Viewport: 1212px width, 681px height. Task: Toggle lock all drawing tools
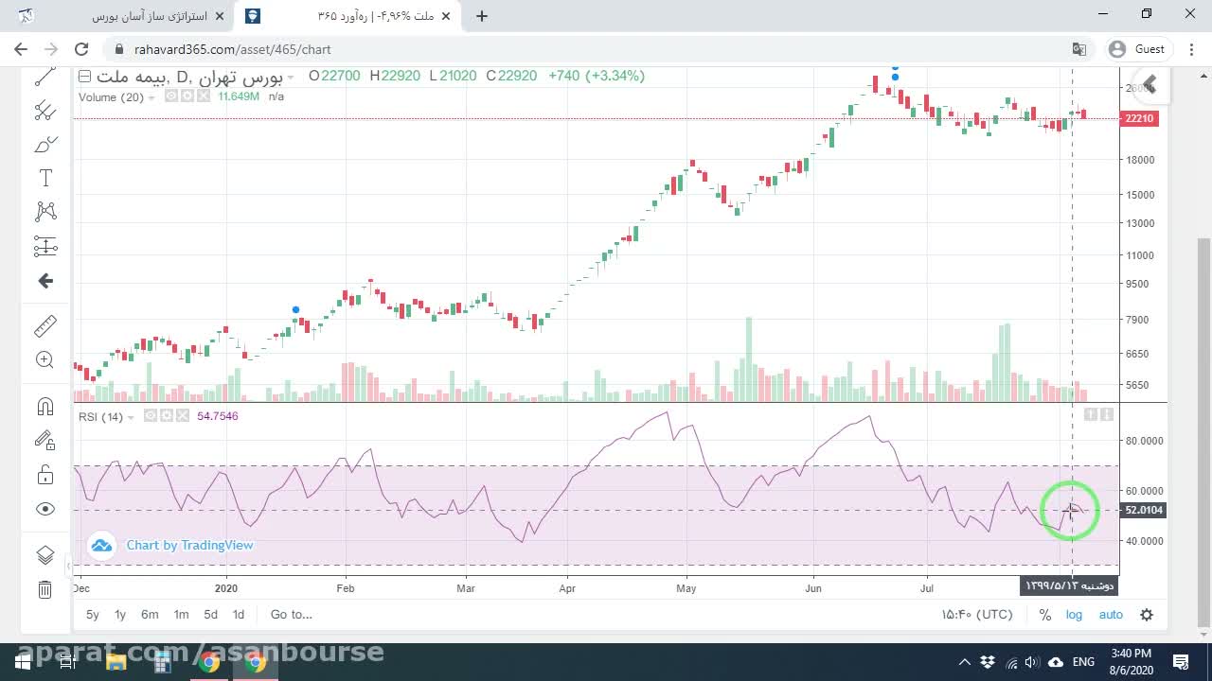45,474
